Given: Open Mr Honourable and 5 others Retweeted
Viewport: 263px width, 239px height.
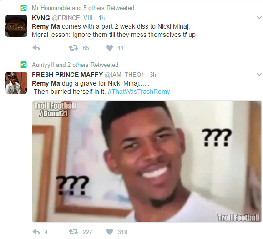Looking at the screenshot, I should 83,8.
